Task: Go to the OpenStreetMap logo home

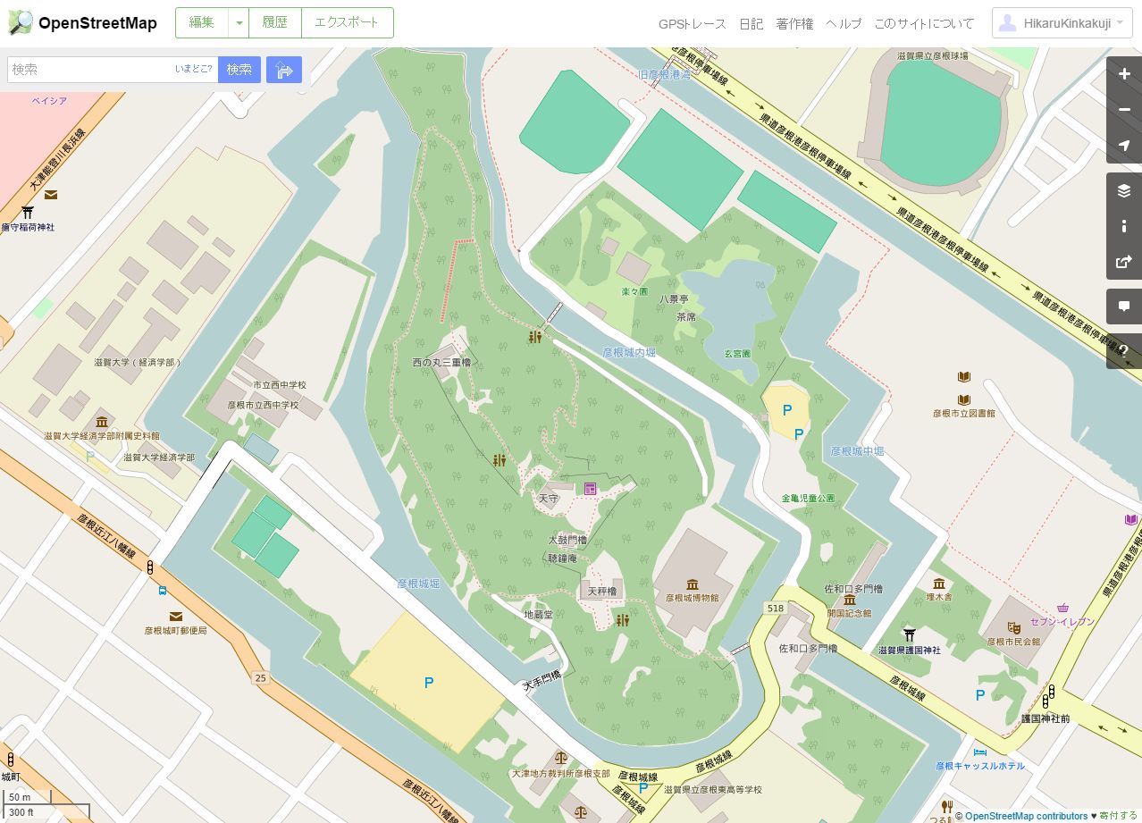Action: pyautogui.click(x=82, y=23)
